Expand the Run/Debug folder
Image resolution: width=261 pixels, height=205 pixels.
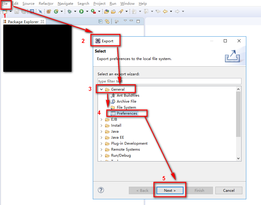coord(102,155)
